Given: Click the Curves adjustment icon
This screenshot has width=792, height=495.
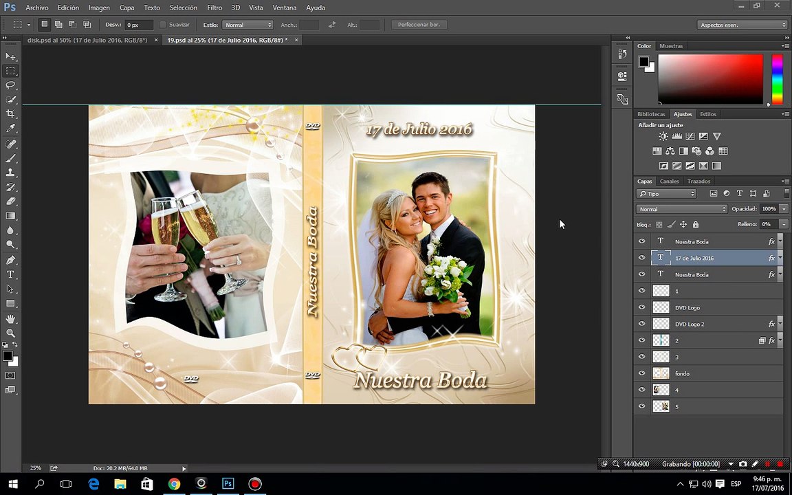Looking at the screenshot, I should coord(690,136).
